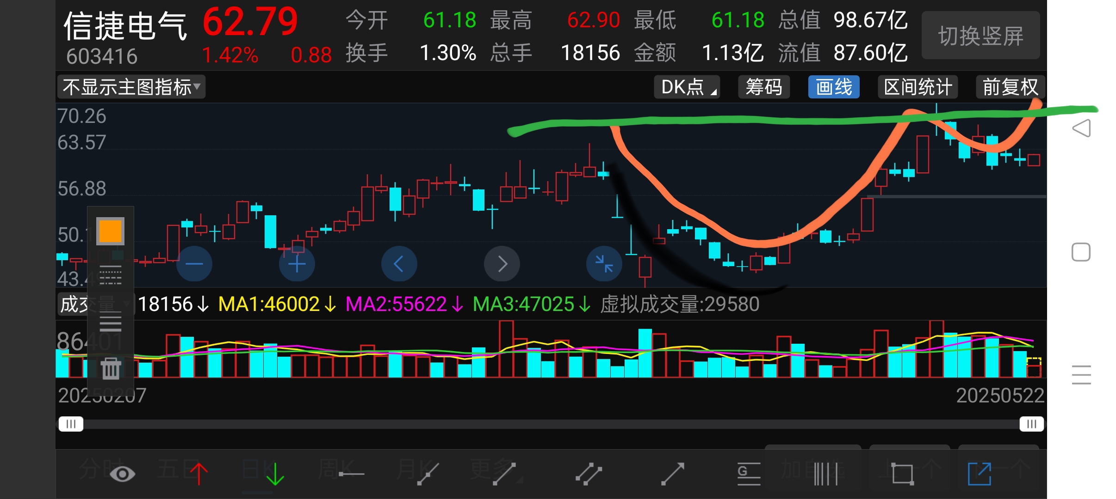Open the DK点 option menu

[687, 87]
